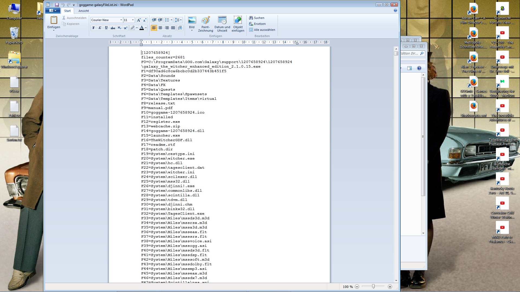Viewport: 520px width, 292px height.
Task: Insert a Paint-Zeichnung drawing
Action: pos(206,24)
